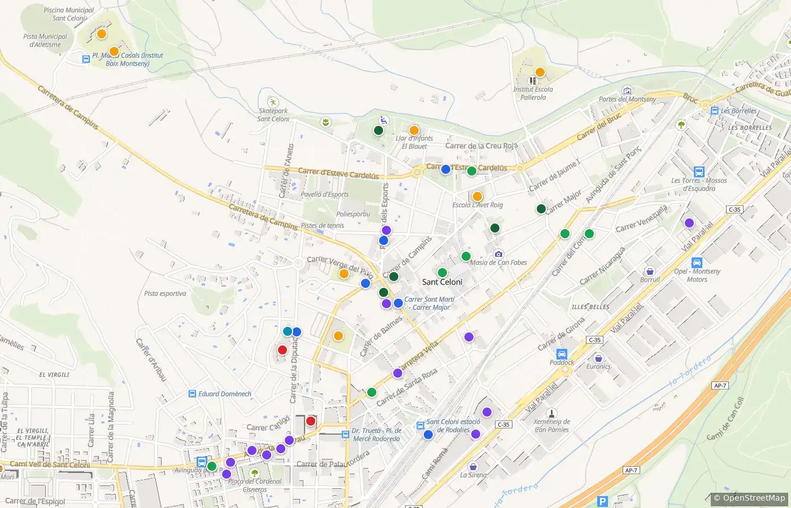Click the Poliesportiu label
Screen dimensions: 791x508
[353, 214]
